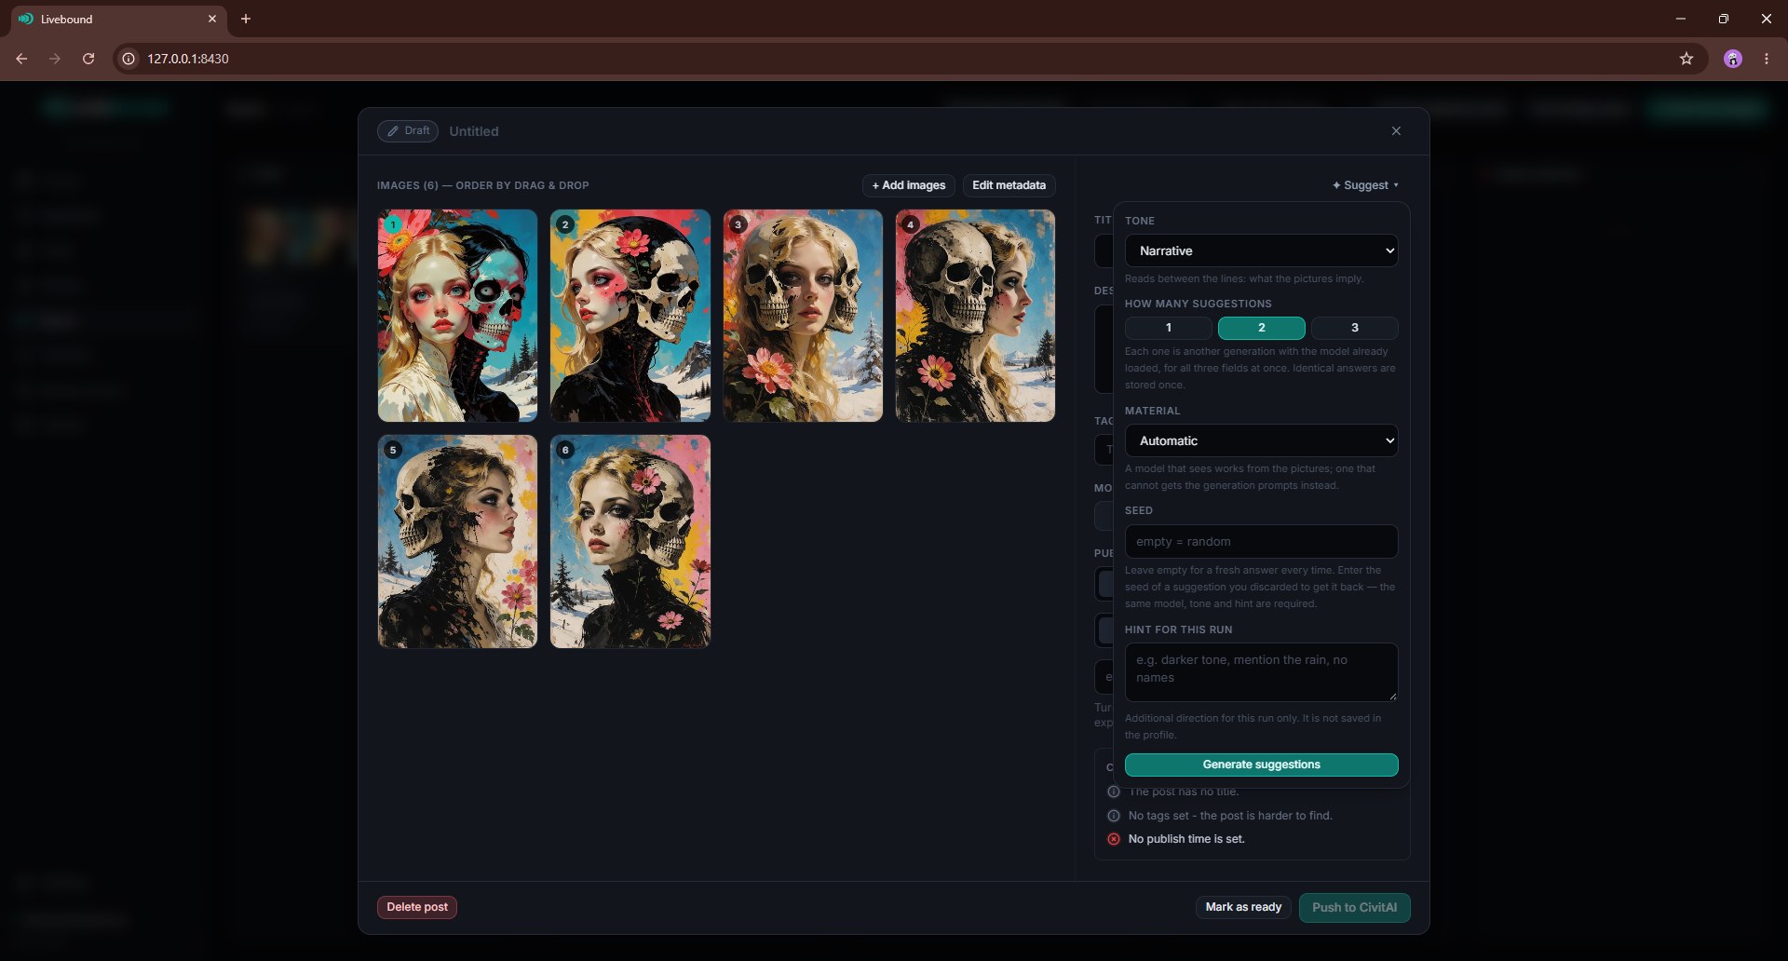The height and width of the screenshot is (961, 1788).
Task: Open a new browser tab
Action: pyautogui.click(x=246, y=19)
